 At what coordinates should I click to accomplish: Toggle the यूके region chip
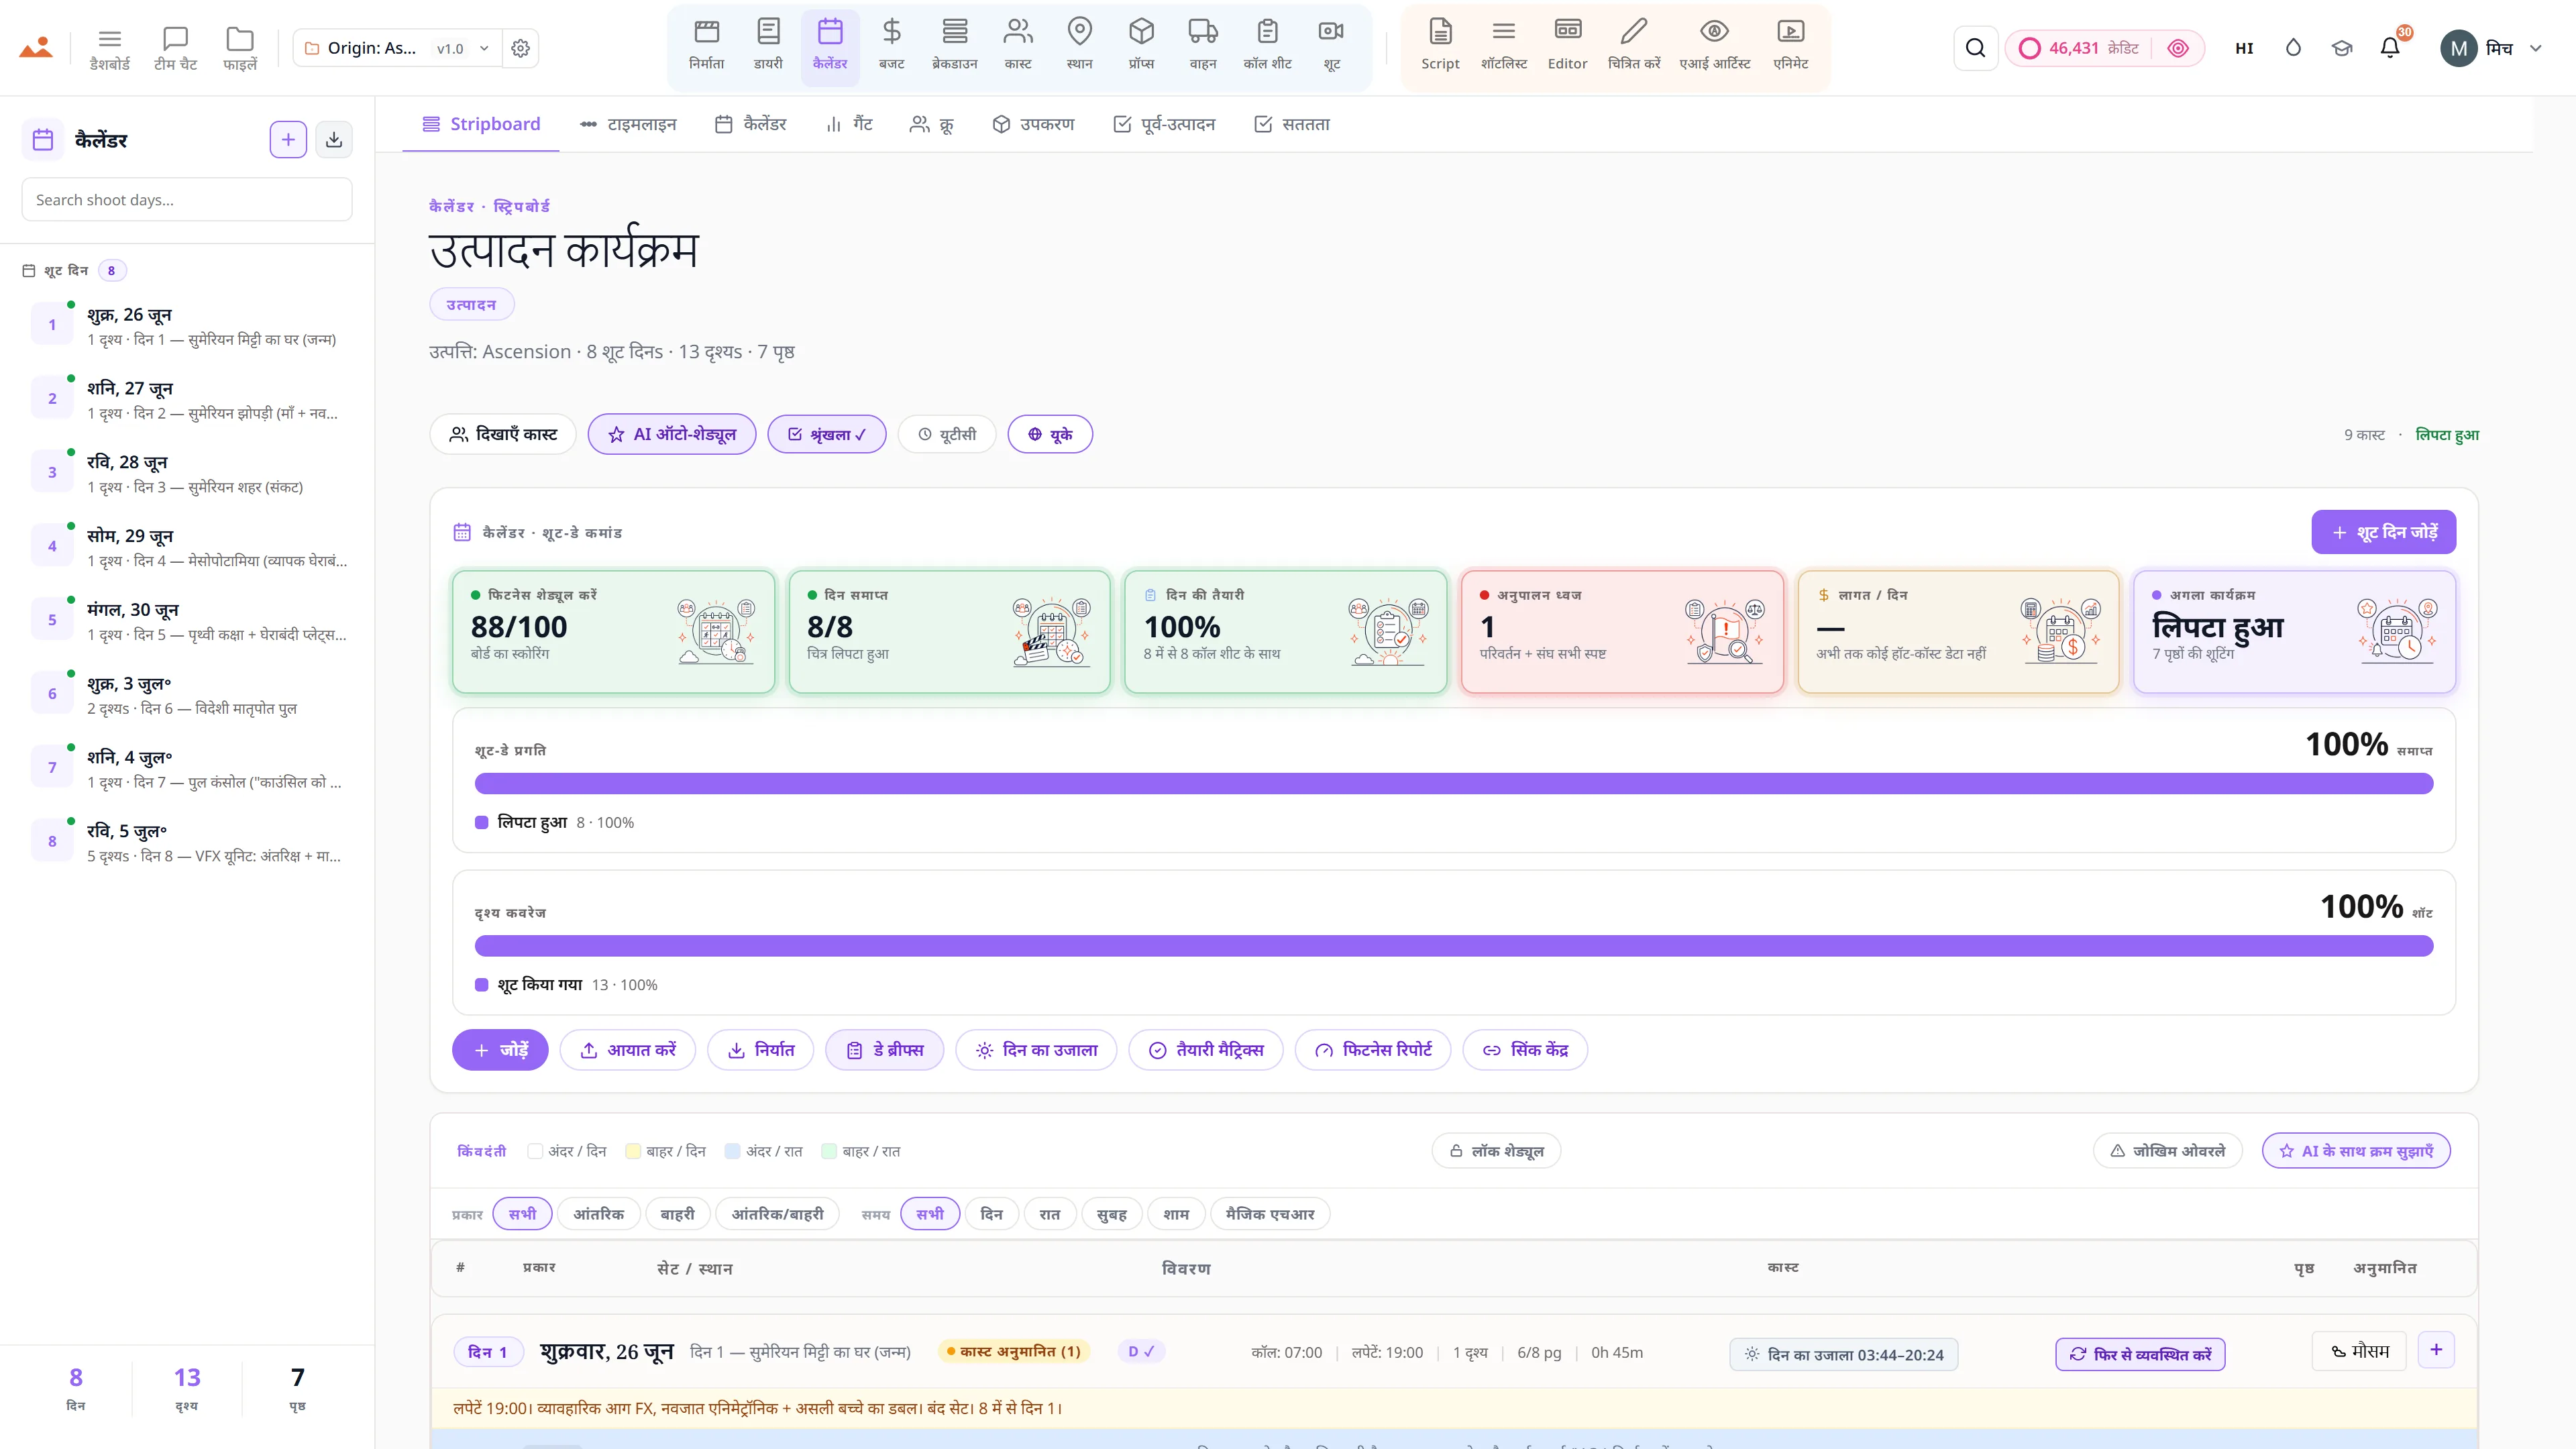coord(1050,434)
